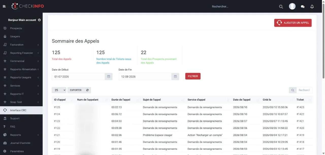Click the Exporter button
Screen dimensions: 325x155
click(76, 90)
